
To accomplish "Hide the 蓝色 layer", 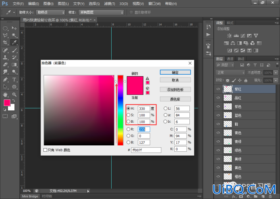I will click(x=218, y=115).
